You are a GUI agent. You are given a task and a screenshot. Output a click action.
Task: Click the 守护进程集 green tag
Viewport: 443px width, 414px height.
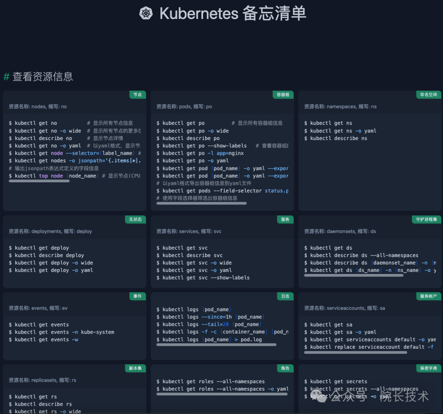tap(426, 219)
